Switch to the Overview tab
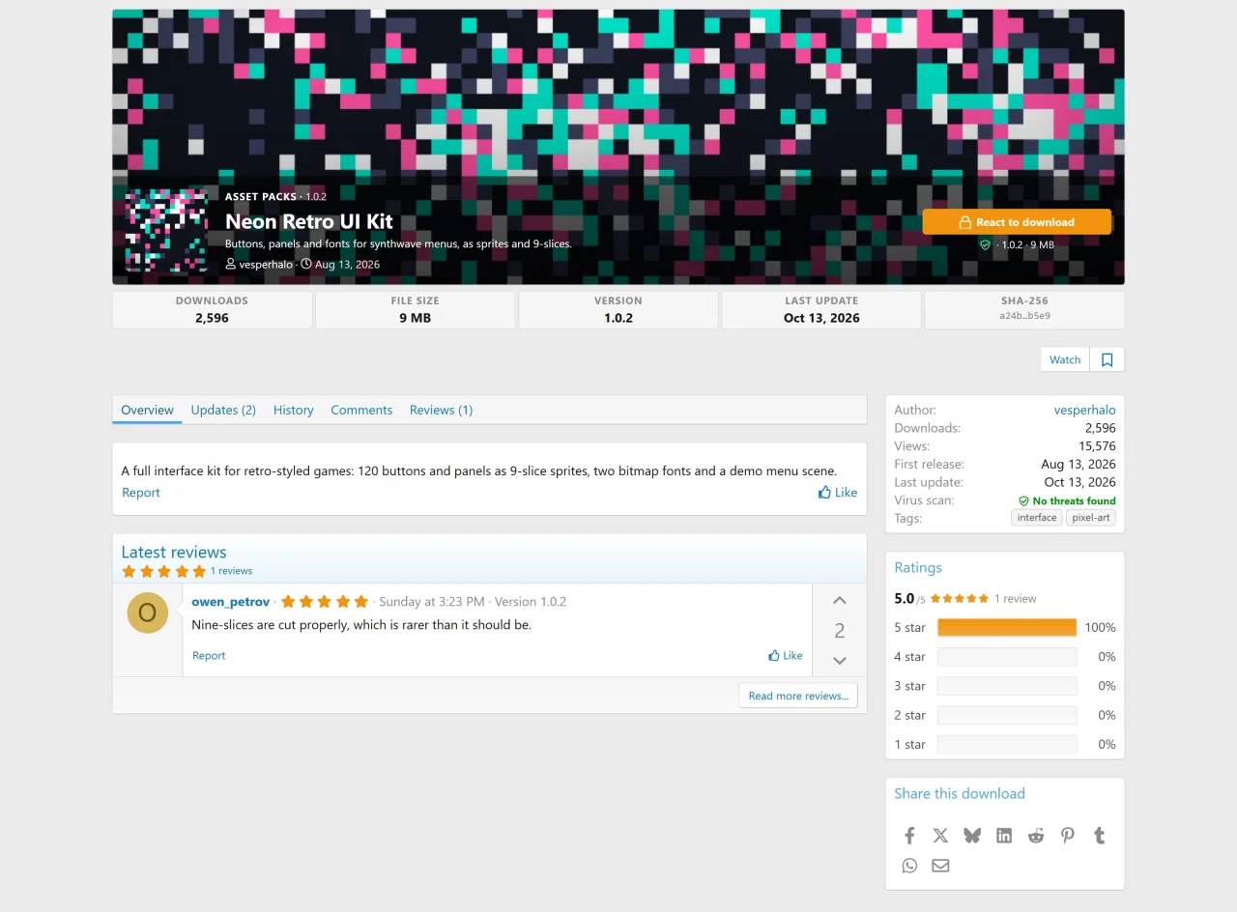Image resolution: width=1237 pixels, height=912 pixels. (x=147, y=410)
